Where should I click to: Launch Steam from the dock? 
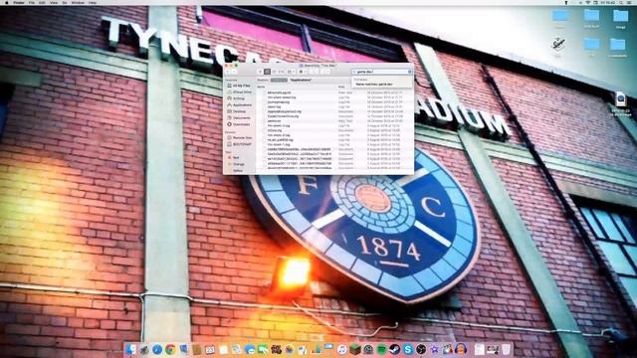(x=394, y=349)
